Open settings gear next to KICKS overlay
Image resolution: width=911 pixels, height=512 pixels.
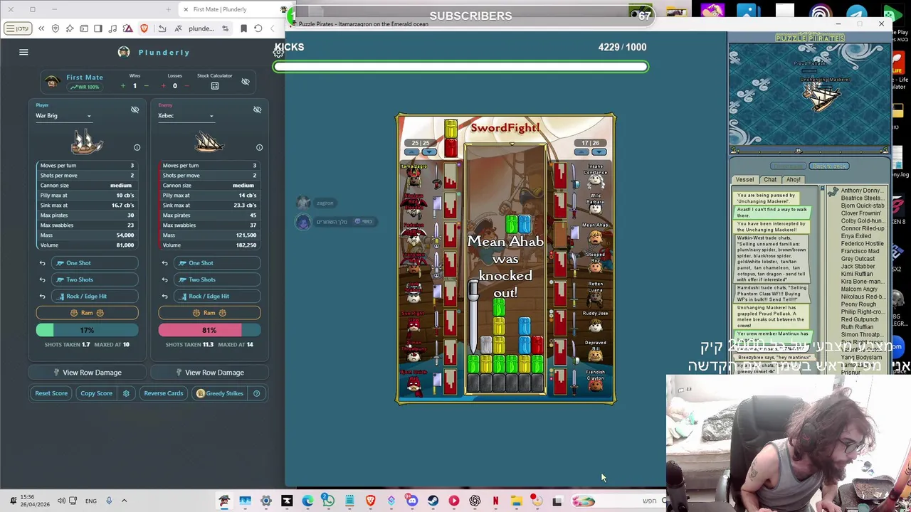pyautogui.click(x=278, y=53)
